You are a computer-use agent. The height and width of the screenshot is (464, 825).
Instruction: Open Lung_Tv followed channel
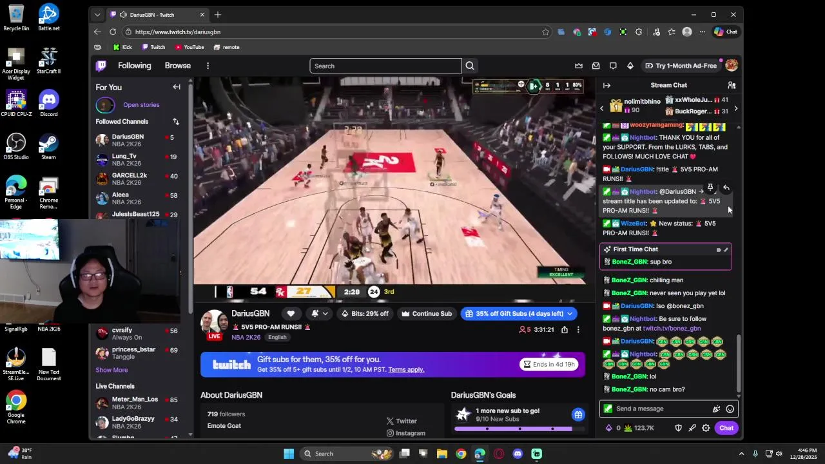(x=137, y=159)
